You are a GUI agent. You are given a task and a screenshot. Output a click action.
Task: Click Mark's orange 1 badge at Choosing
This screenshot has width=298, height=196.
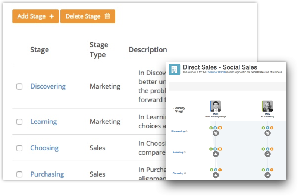[220, 170]
